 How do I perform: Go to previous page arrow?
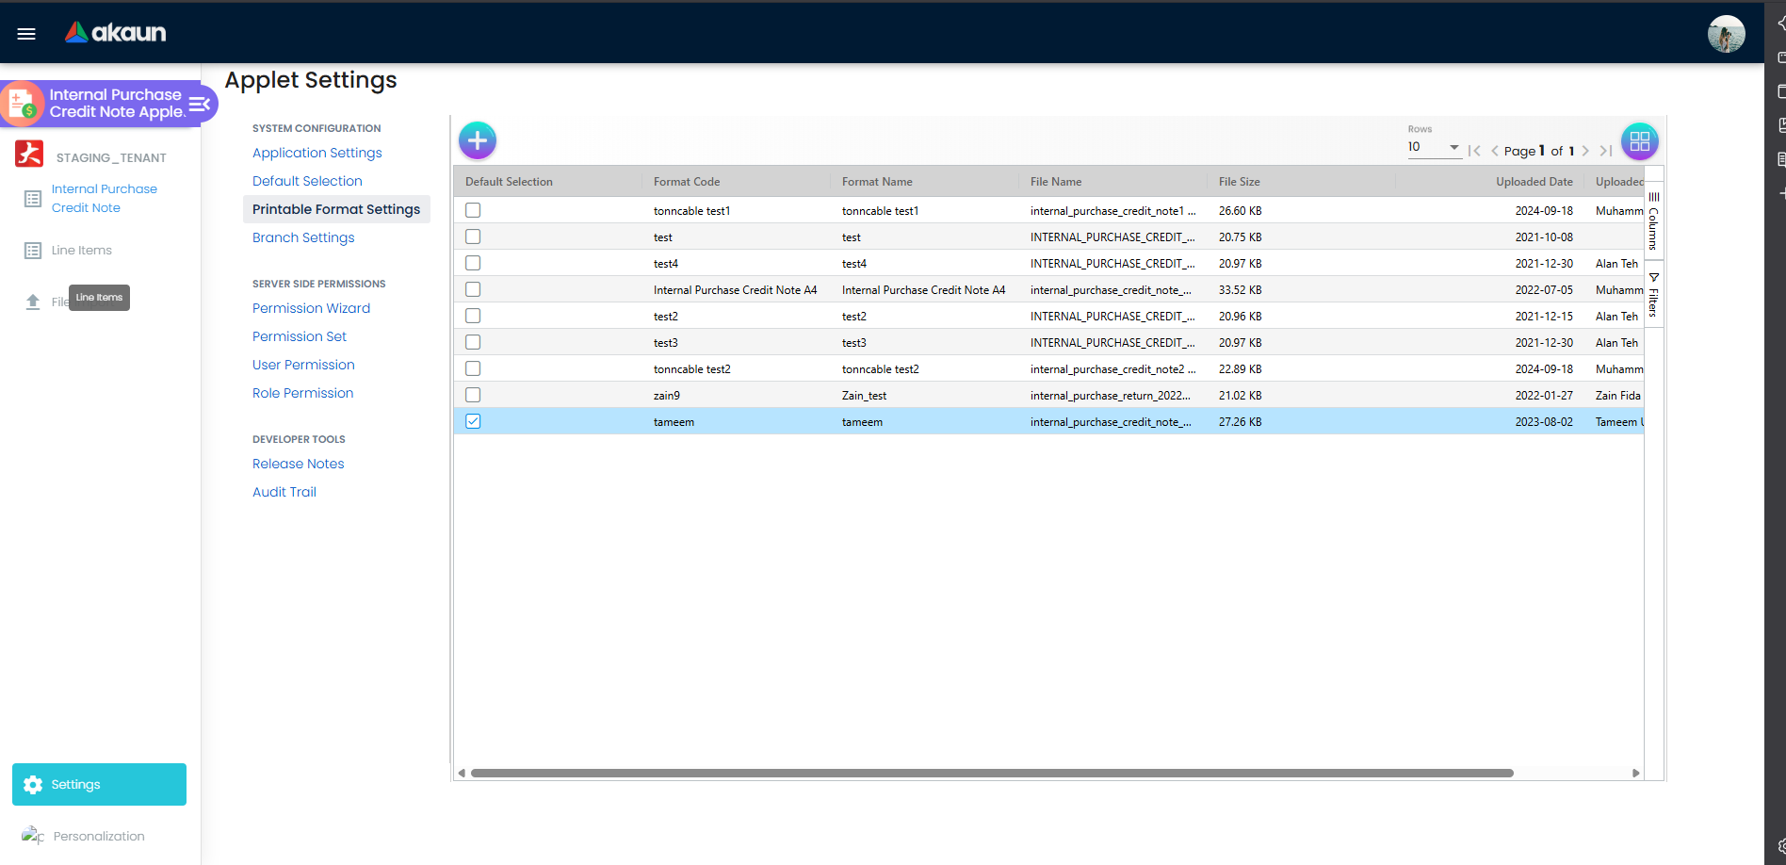pos(1495,151)
